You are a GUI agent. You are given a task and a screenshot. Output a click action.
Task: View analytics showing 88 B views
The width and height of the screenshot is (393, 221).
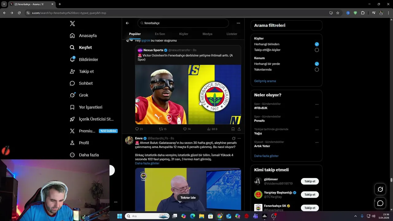click(x=212, y=129)
